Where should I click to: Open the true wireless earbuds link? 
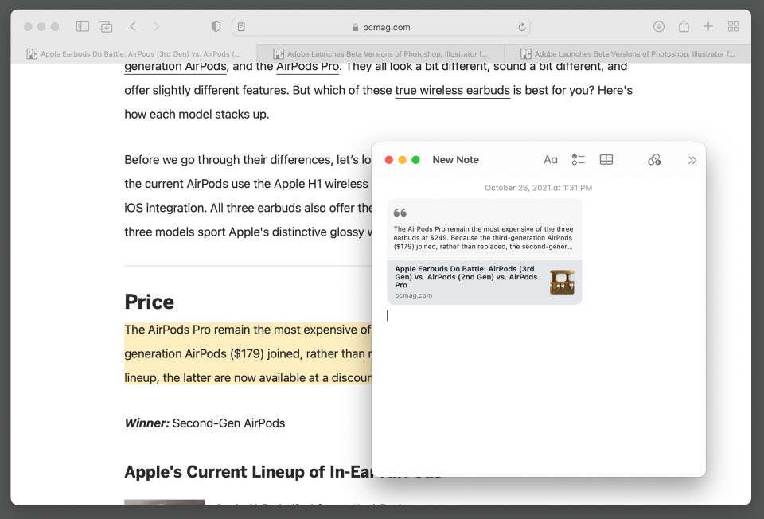click(452, 91)
